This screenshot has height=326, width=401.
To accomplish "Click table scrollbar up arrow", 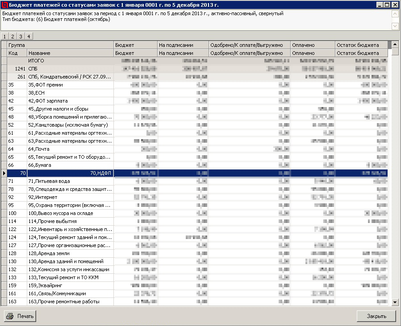I will tap(395, 45).
